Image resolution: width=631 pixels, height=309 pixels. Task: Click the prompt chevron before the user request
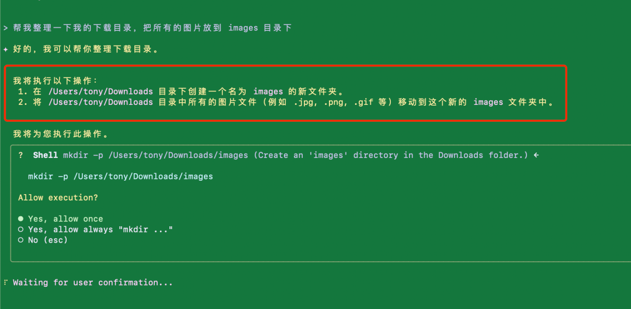(x=5, y=28)
